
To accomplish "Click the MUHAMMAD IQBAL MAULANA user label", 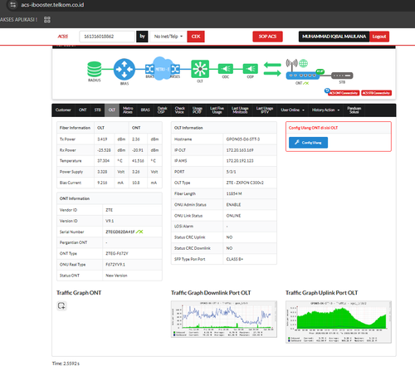I will (x=334, y=37).
